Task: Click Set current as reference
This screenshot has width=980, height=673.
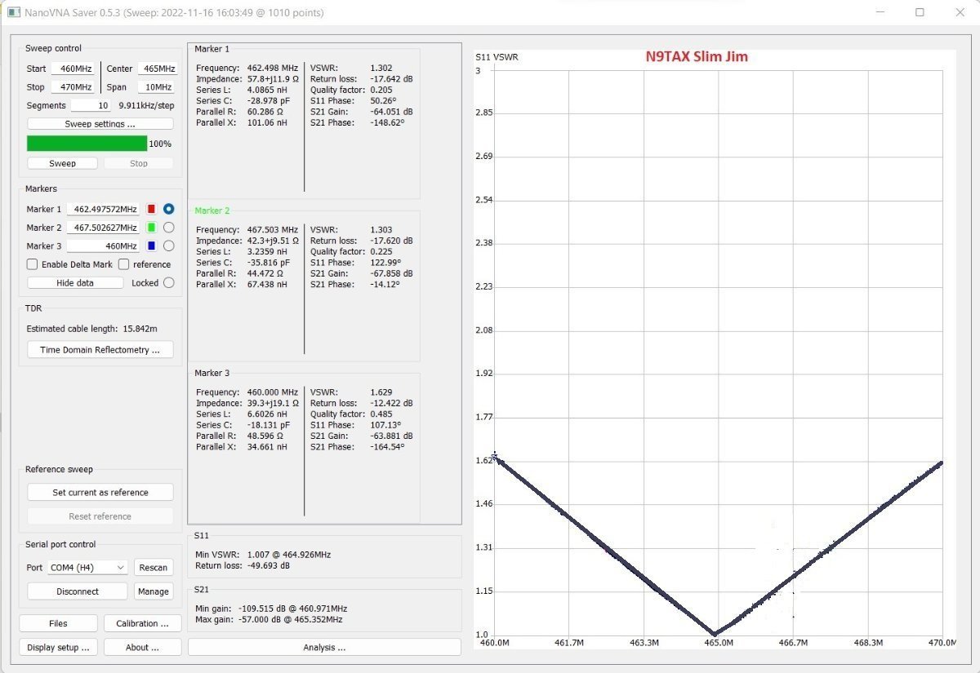Action: 100,493
